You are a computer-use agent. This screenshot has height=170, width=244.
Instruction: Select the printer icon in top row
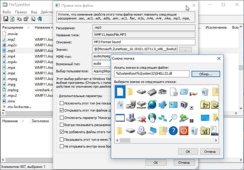pyautogui.click(x=163, y=92)
